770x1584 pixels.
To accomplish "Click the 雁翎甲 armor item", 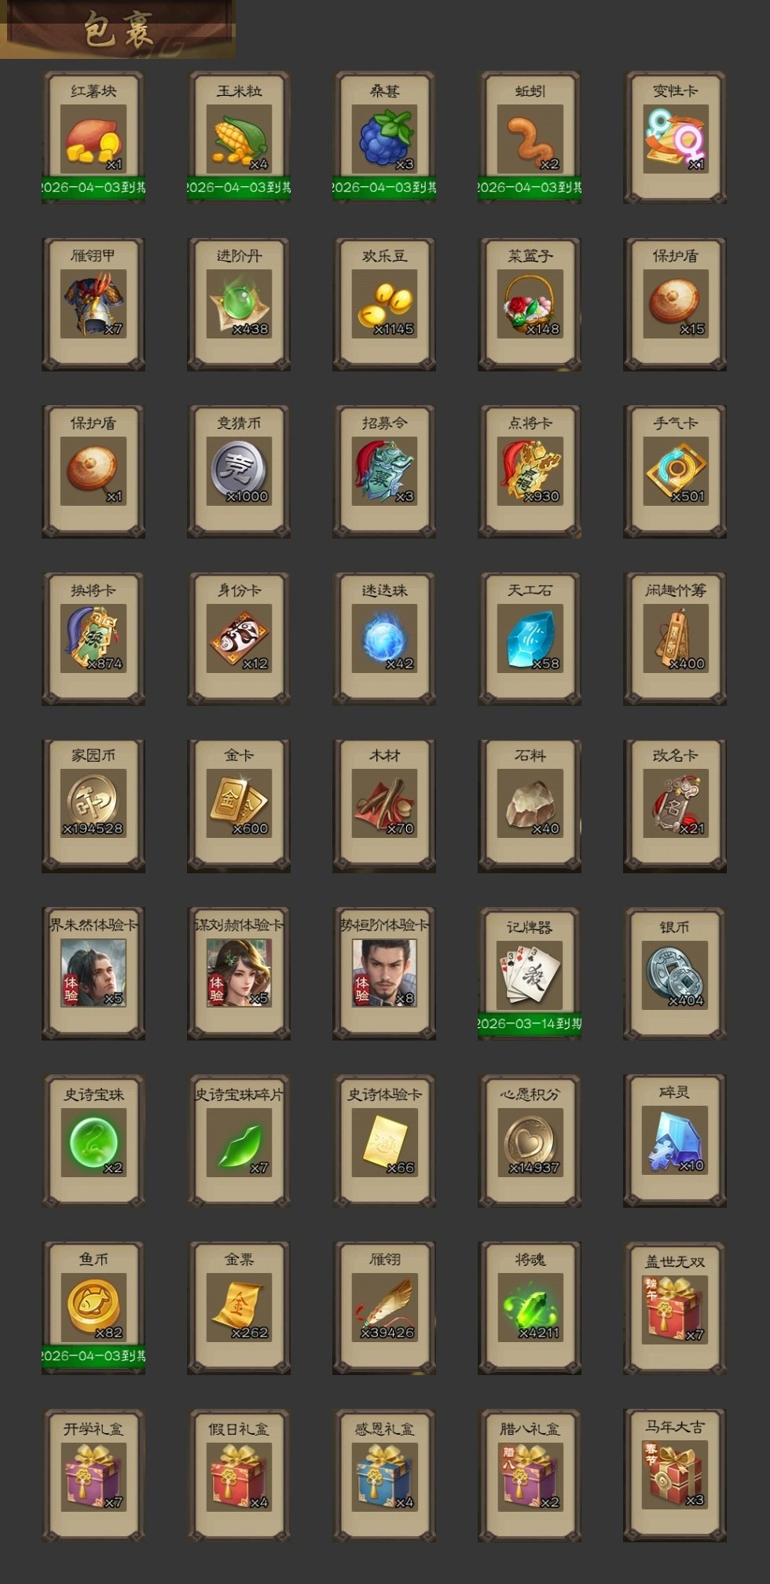I will [93, 304].
